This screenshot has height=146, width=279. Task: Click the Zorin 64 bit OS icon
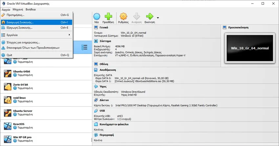[x=8, y=86]
